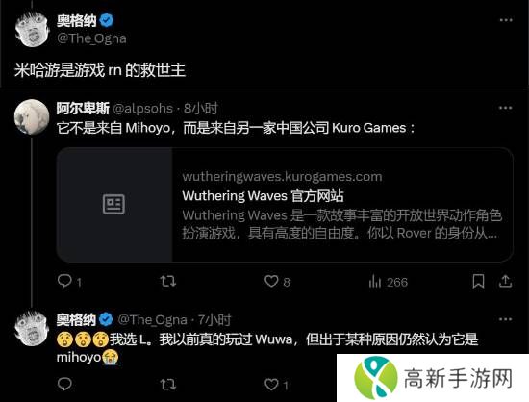Open the more options menu on the 7小时 reply

click(505, 319)
